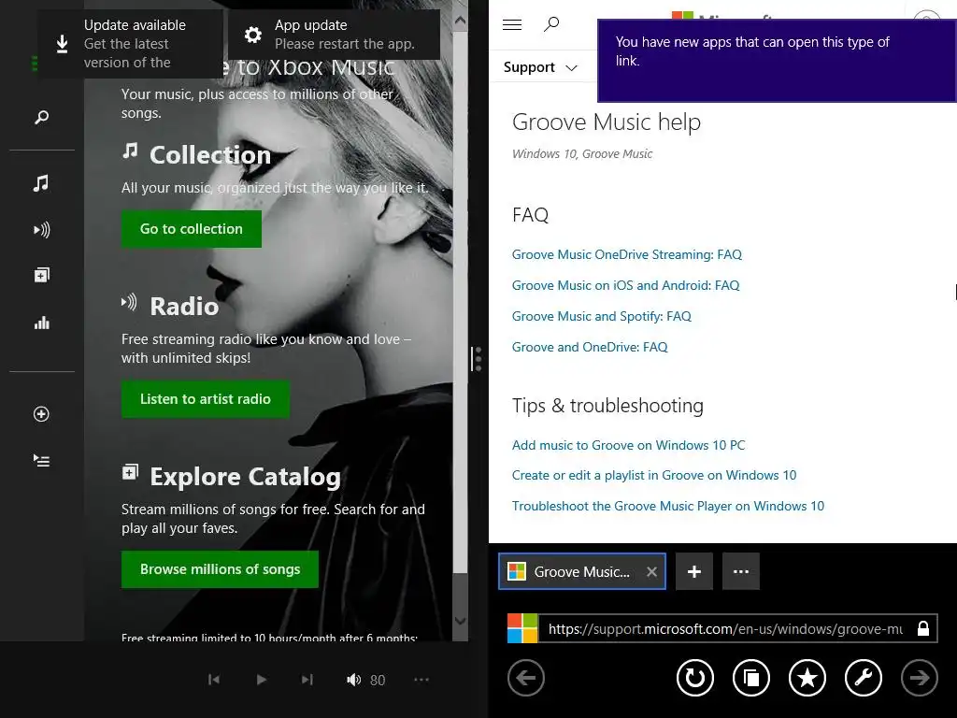Create new playlist with plus circle icon

click(41, 414)
